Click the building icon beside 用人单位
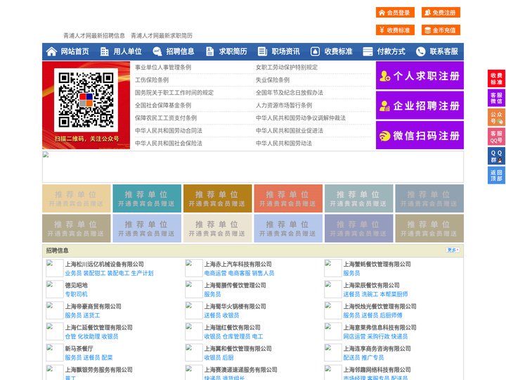506x380 pixels. point(104,51)
